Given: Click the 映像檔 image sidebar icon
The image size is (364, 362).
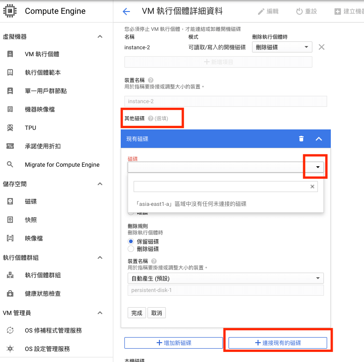Looking at the screenshot, I should point(10,238).
